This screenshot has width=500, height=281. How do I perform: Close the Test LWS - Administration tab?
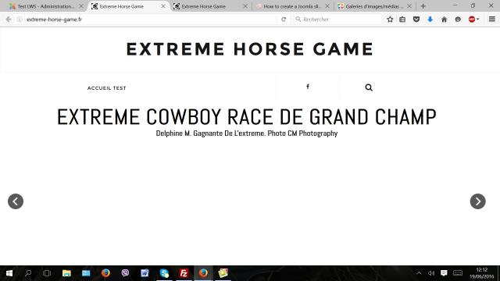tap(81, 6)
